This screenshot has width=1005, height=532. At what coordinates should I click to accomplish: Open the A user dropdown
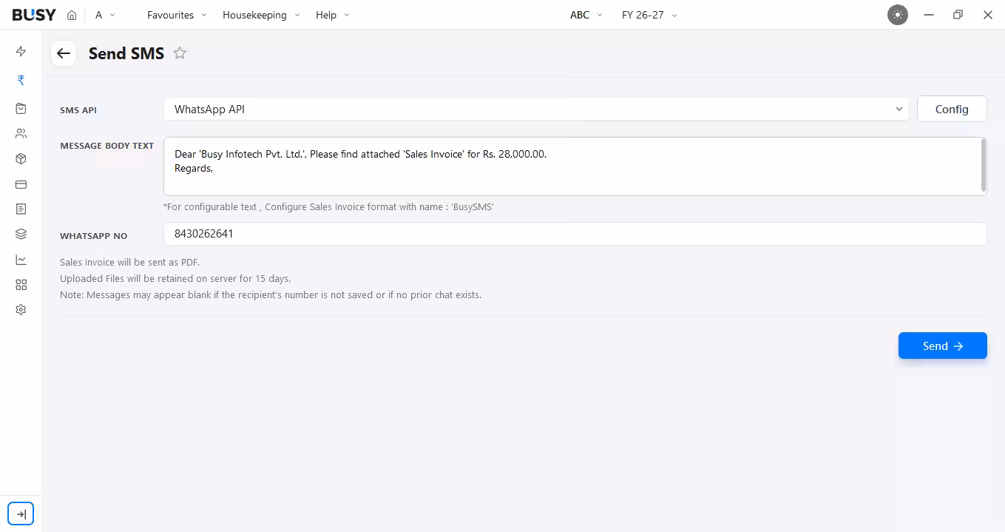105,15
